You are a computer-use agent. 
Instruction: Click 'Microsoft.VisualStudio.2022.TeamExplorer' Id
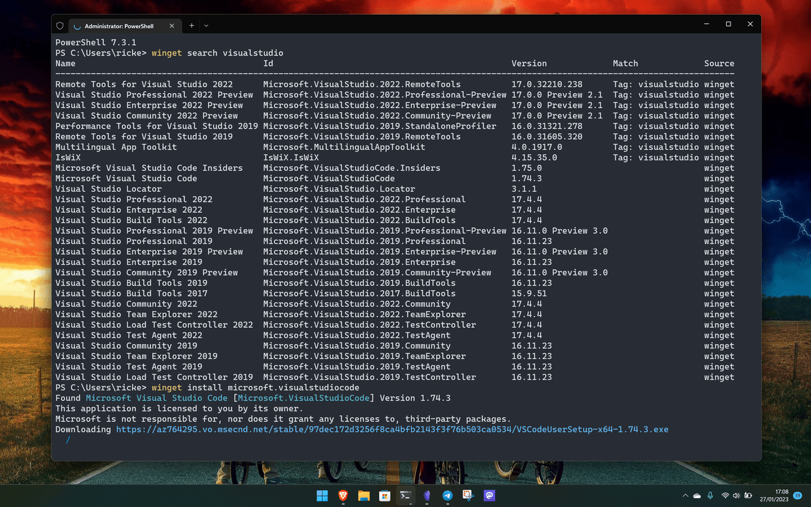(x=364, y=315)
